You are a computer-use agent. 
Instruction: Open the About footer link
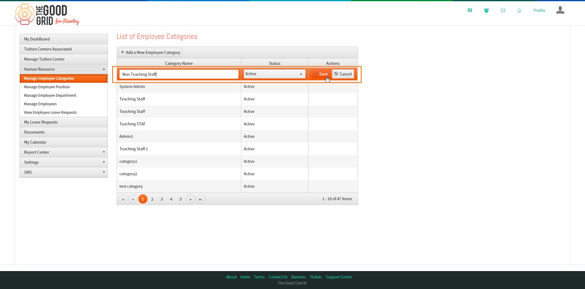[x=231, y=277]
